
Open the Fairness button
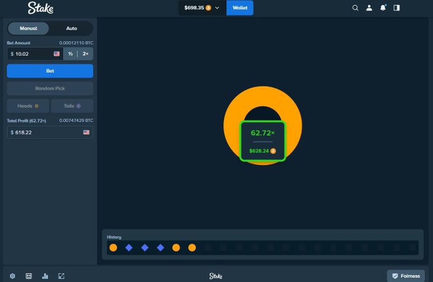(x=406, y=276)
